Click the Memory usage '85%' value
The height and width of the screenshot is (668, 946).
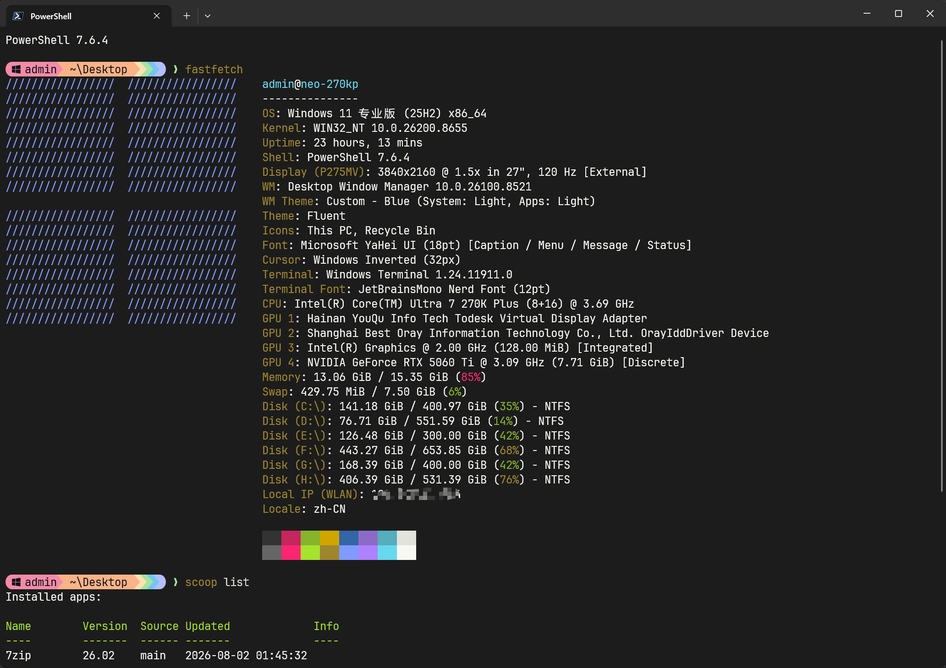(471, 377)
